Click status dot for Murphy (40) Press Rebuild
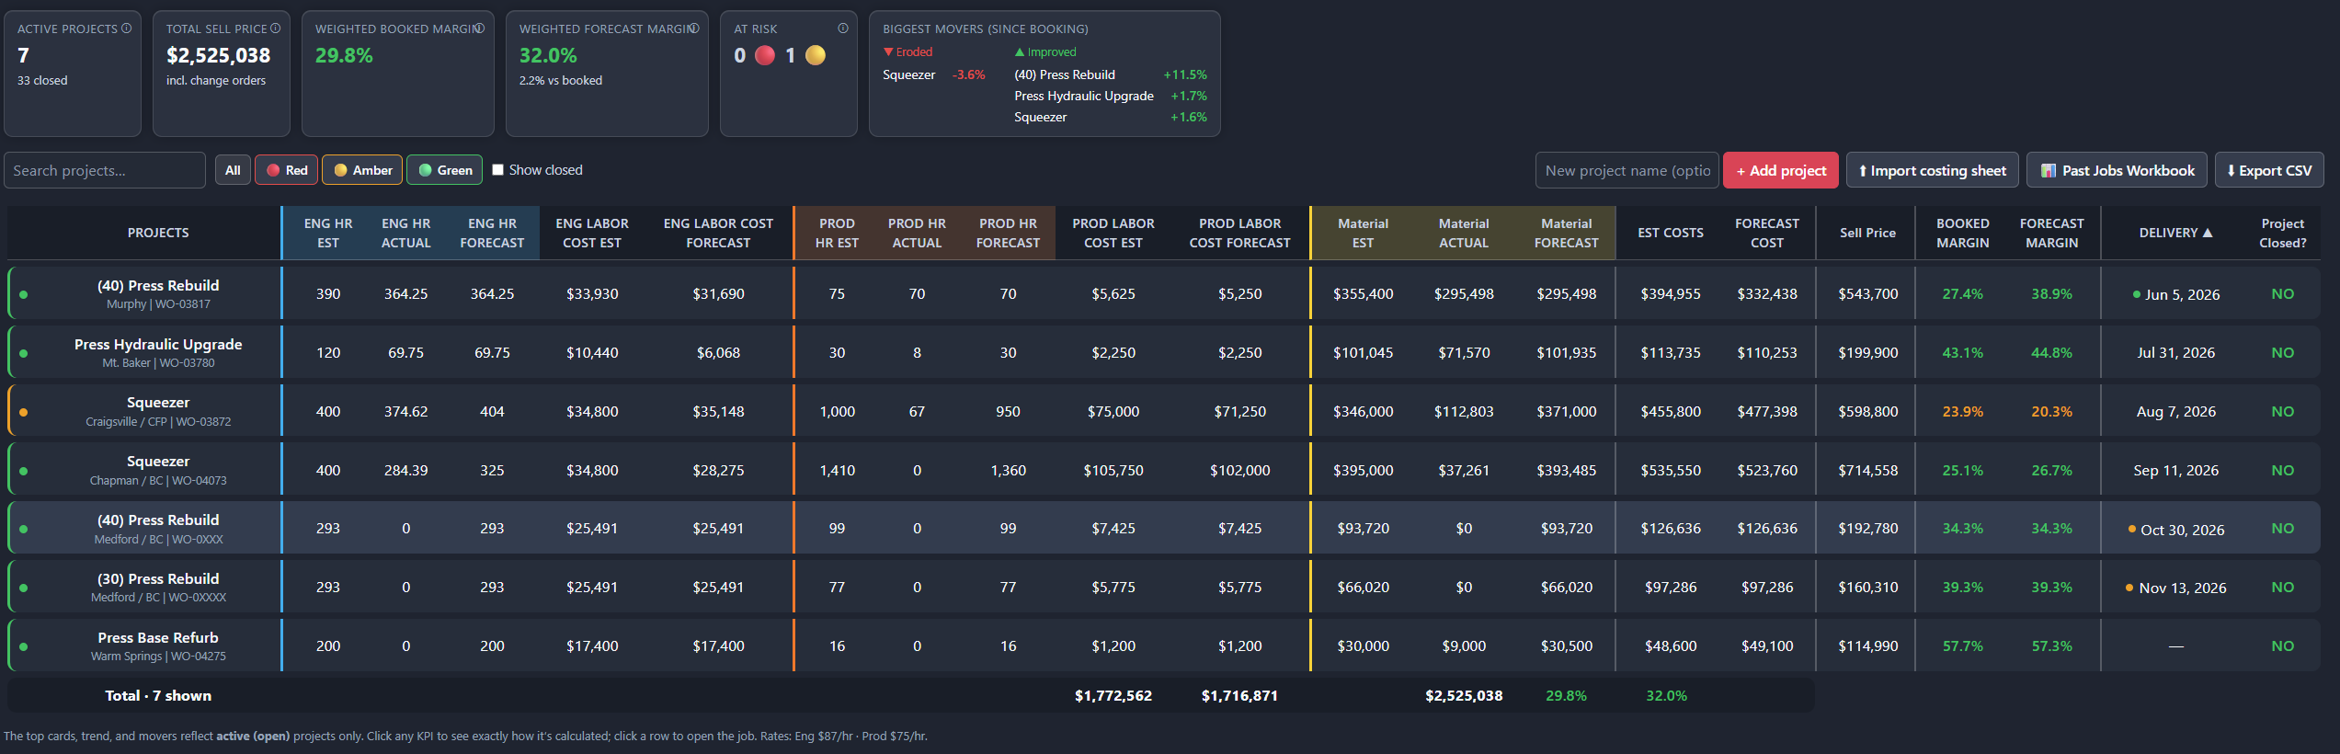 pos(23,294)
